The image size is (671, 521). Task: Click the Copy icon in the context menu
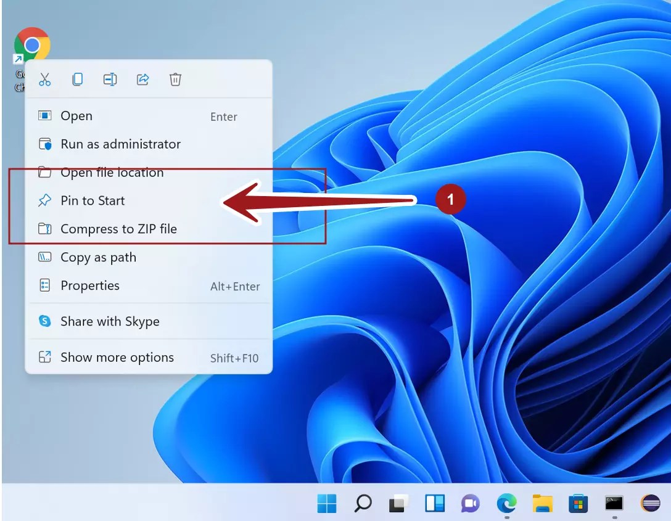click(77, 80)
